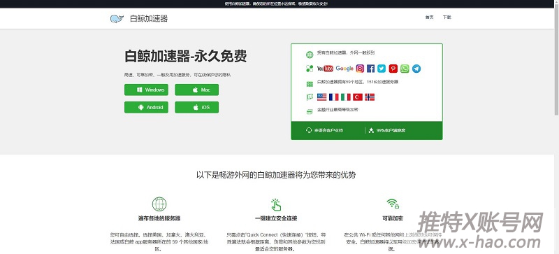The image size is (559, 254).
Task: Open the 首页 navigation link
Action: pos(429,17)
